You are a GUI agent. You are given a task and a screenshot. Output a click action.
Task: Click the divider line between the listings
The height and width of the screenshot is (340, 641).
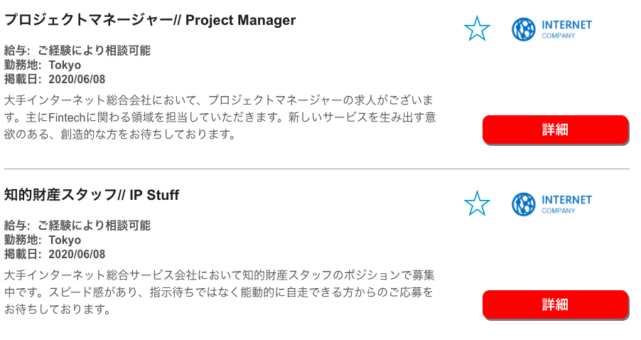click(x=317, y=169)
